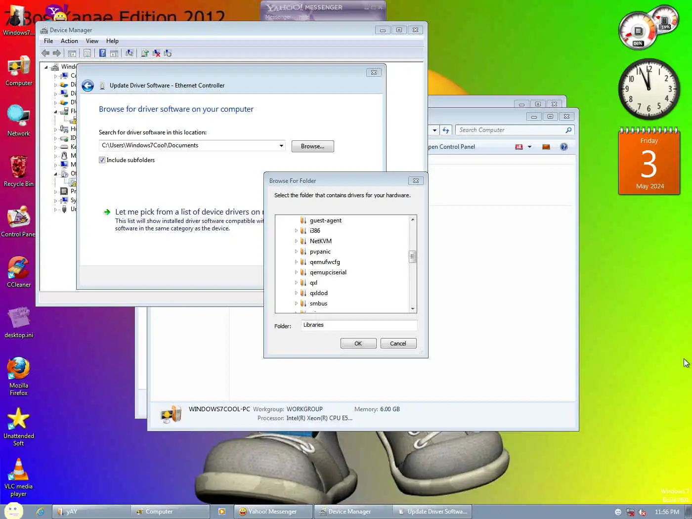Click the network status tray icon
The width and height of the screenshot is (692, 519).
click(630, 512)
